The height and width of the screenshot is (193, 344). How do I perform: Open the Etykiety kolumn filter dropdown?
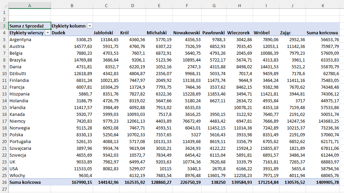(x=90, y=26)
